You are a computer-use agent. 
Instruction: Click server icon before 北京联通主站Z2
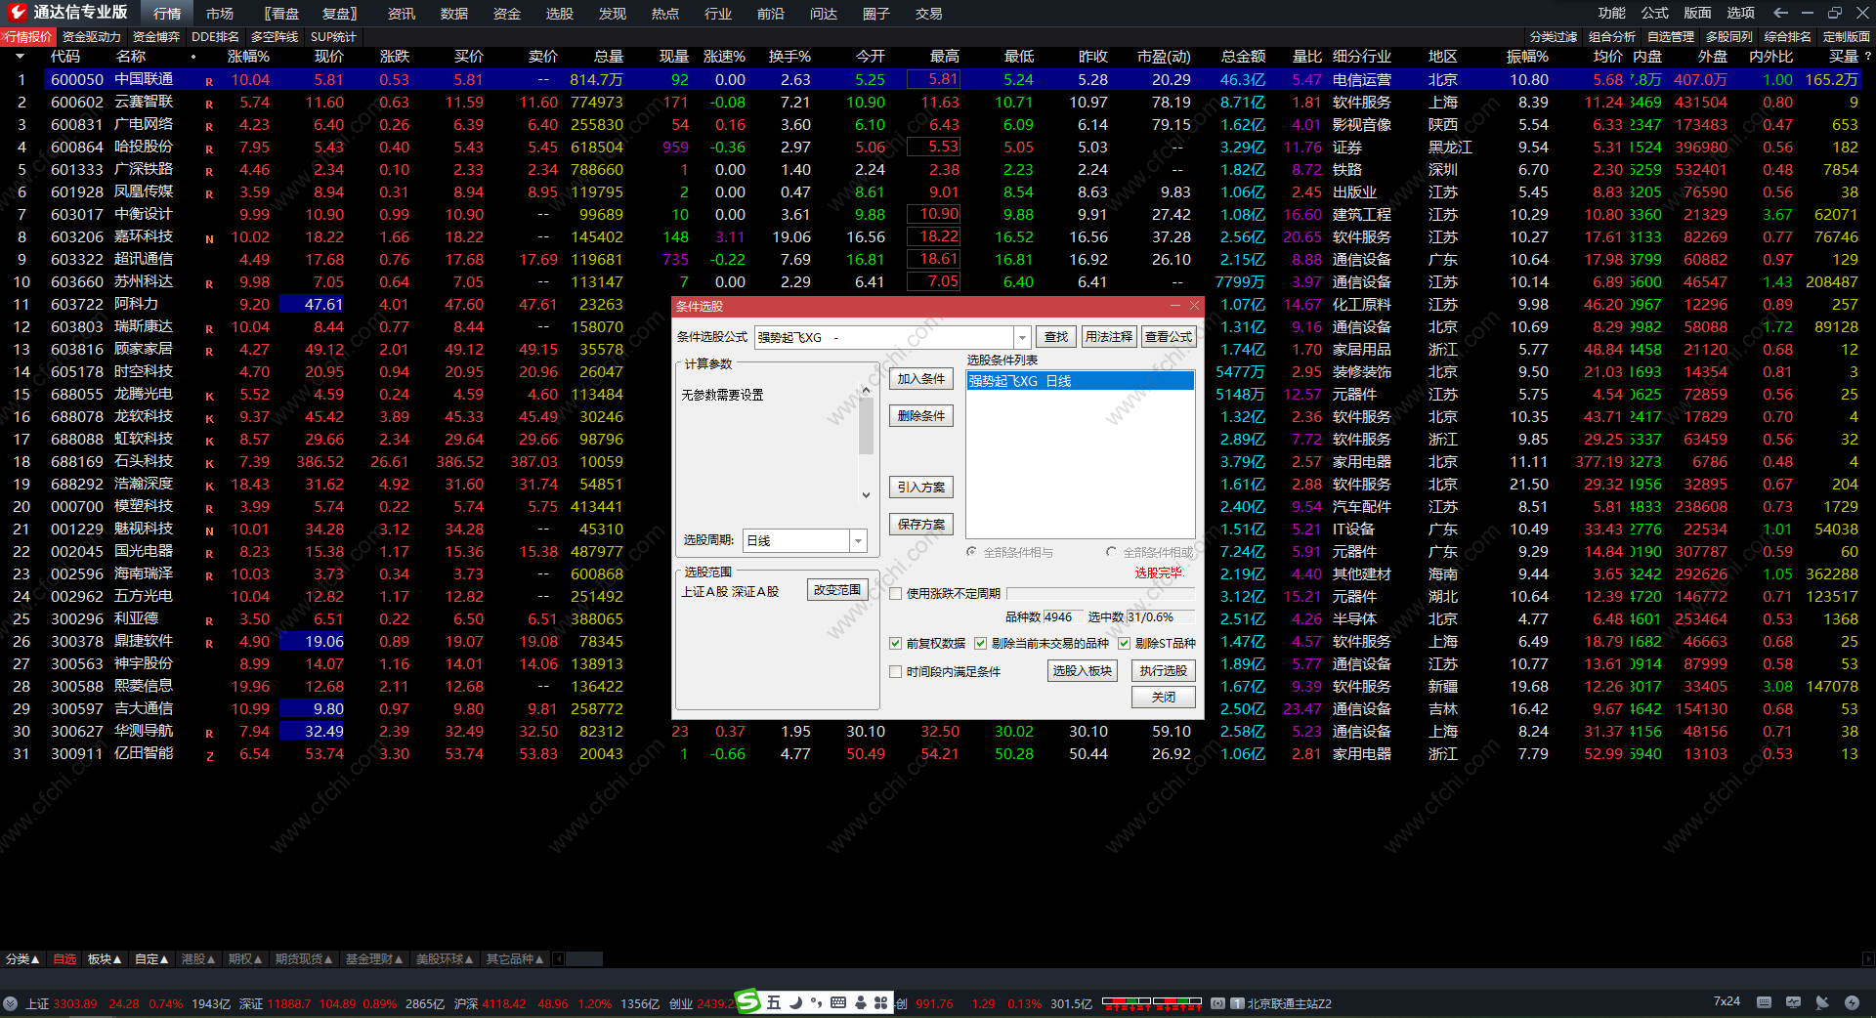1236,1003
